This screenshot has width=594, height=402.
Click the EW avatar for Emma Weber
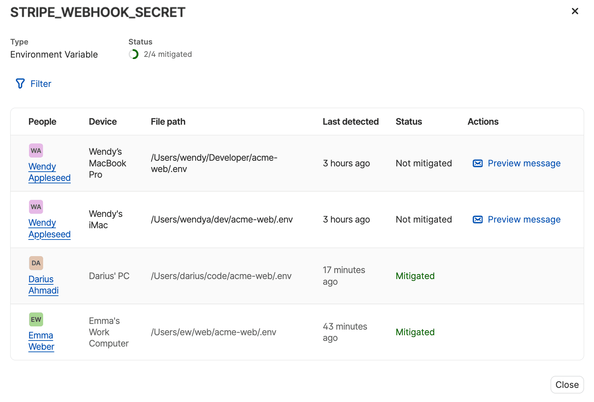pyautogui.click(x=36, y=319)
